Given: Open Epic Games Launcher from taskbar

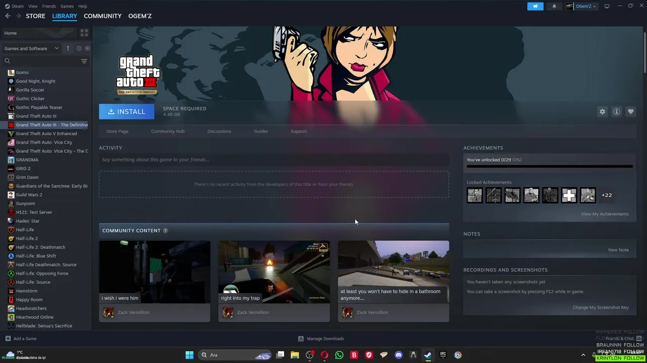Looking at the screenshot, I should click(443, 355).
